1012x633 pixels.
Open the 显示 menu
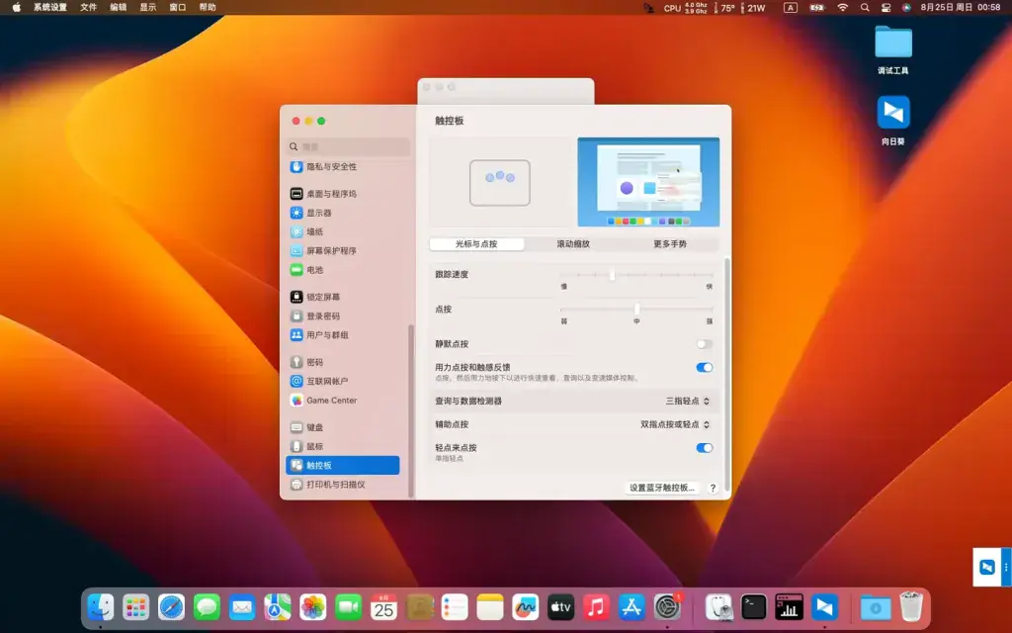coord(148,8)
